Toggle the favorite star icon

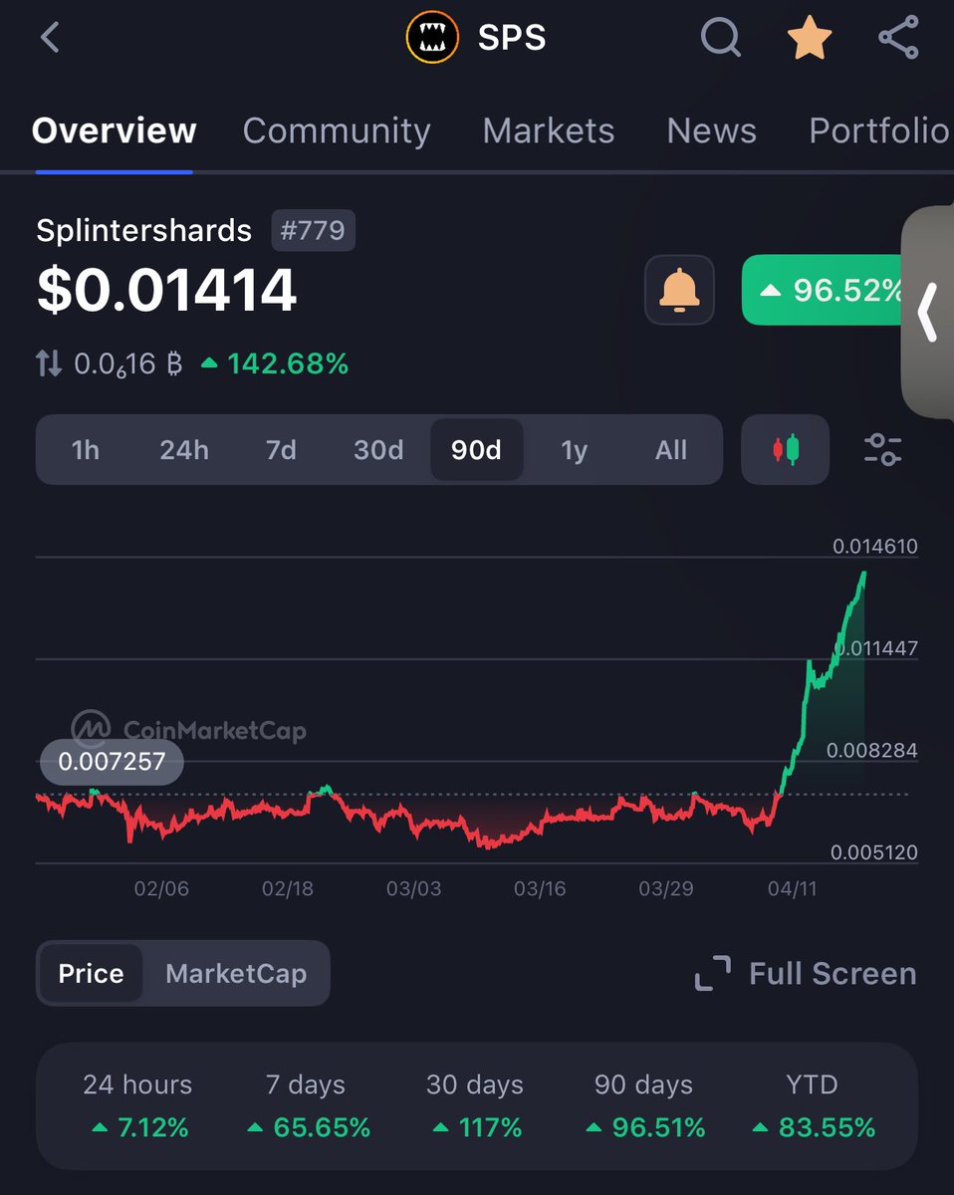tap(810, 38)
